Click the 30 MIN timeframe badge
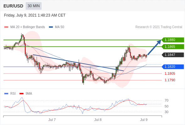Screen dimensions: 185x125 pos(34,6)
